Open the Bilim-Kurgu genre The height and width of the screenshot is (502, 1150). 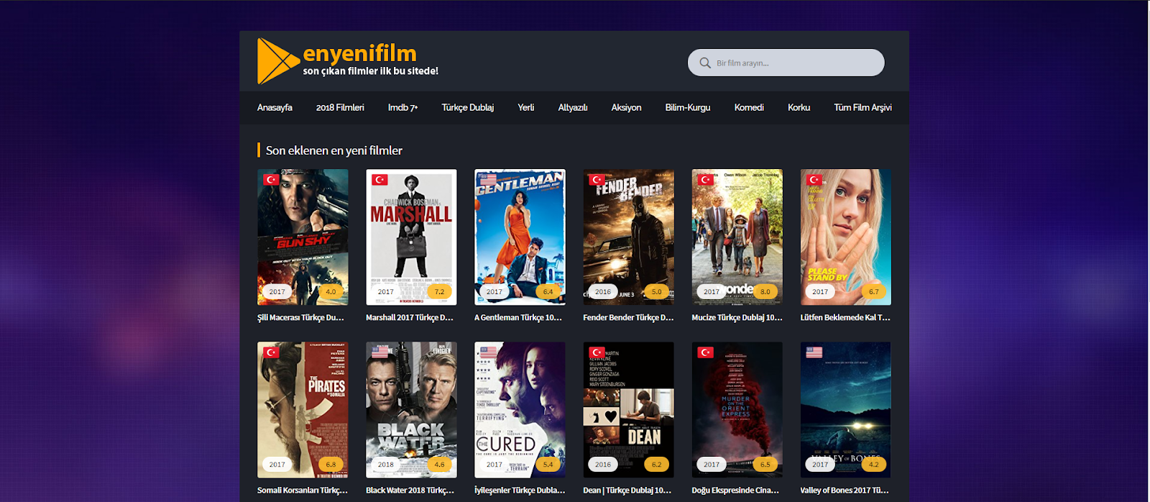pyautogui.click(x=688, y=107)
